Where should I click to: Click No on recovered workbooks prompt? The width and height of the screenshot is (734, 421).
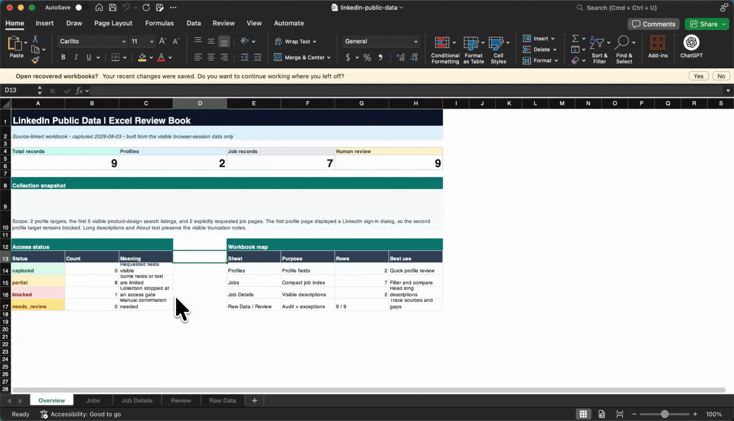[x=721, y=76]
